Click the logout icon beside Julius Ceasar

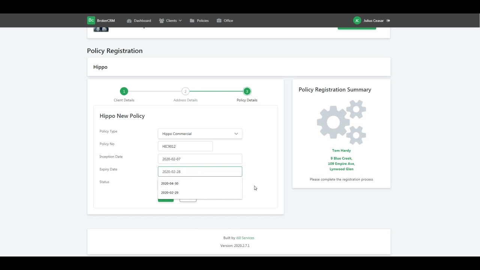[x=388, y=21]
